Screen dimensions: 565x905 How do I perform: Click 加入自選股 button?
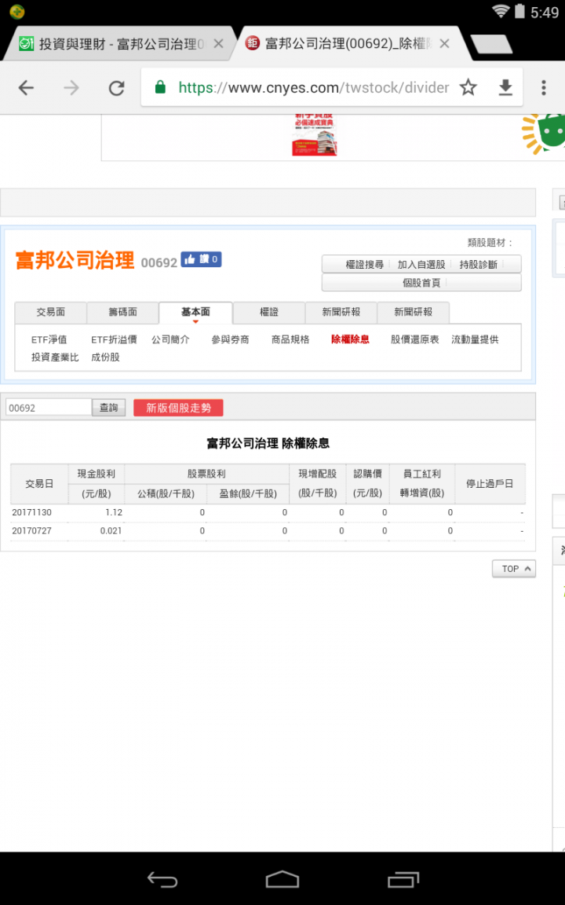(x=421, y=264)
